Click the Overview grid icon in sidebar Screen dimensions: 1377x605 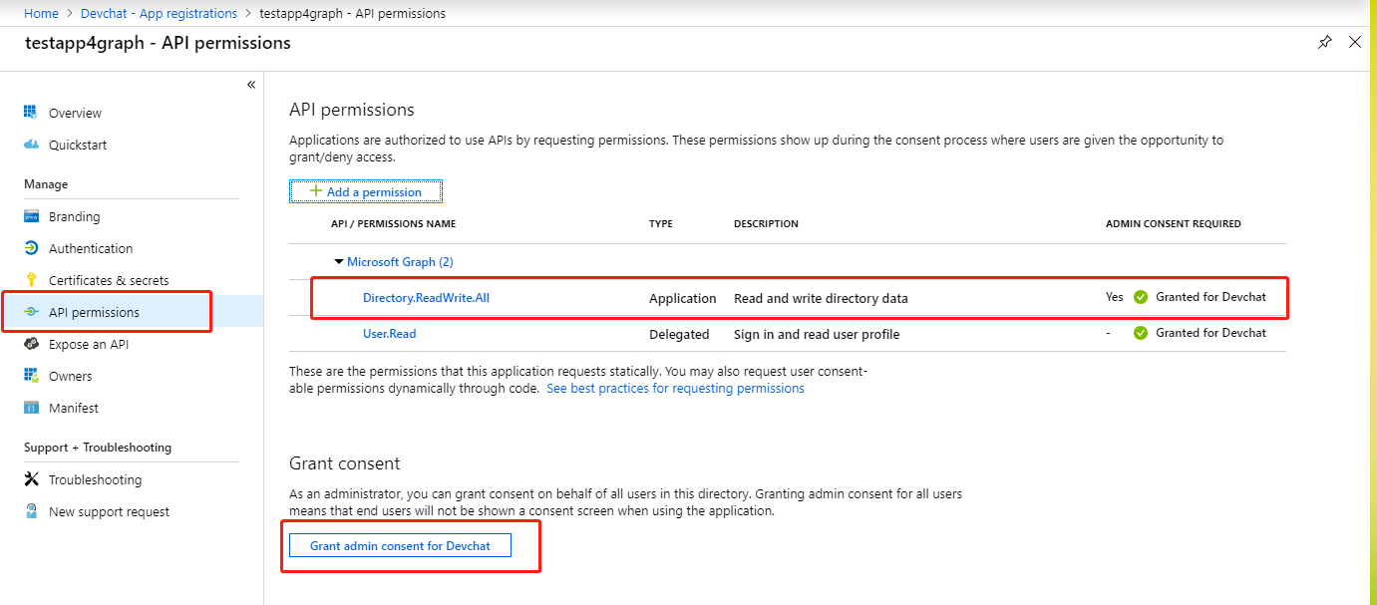pyautogui.click(x=31, y=113)
